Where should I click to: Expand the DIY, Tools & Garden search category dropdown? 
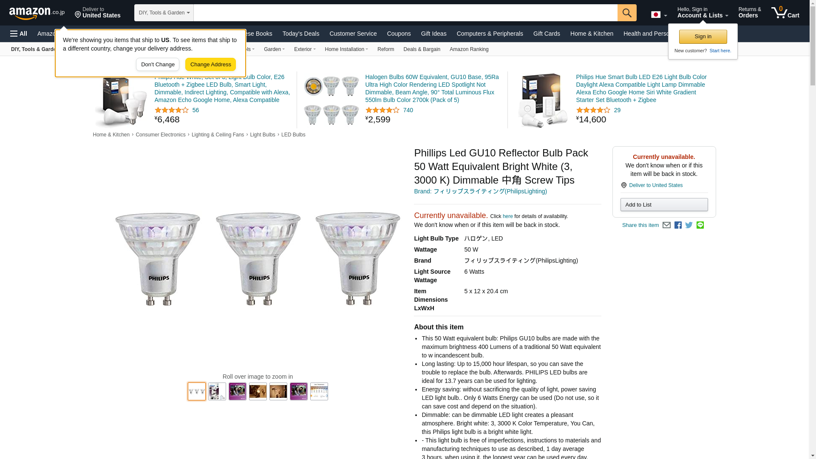tap(164, 13)
